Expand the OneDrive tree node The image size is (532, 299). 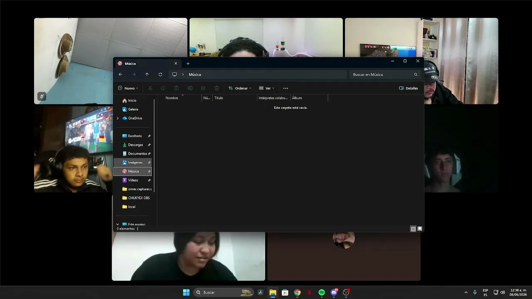click(x=118, y=118)
